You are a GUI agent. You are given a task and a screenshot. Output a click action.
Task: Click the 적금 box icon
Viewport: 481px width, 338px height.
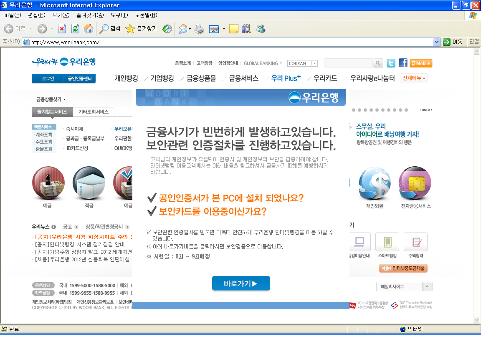[x=89, y=183]
